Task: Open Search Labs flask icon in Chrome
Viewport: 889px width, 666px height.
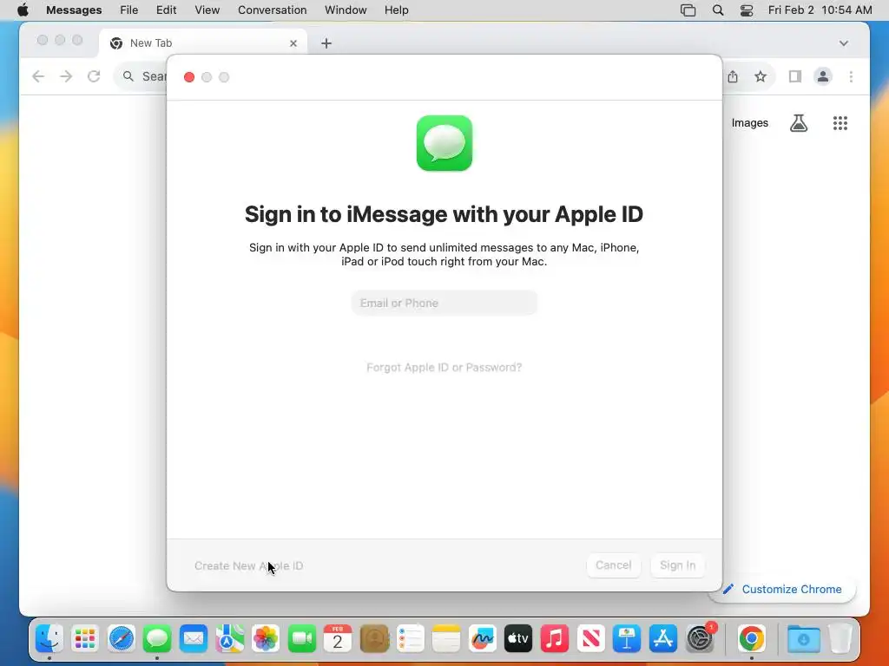Action: [x=799, y=123]
